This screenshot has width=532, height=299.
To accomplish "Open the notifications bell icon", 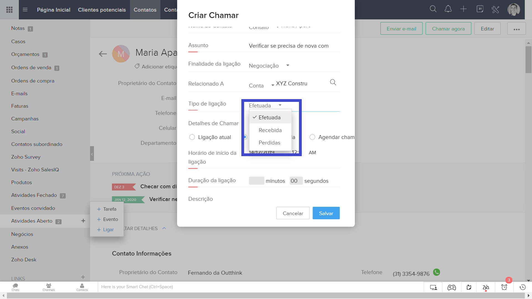I will click(x=448, y=9).
